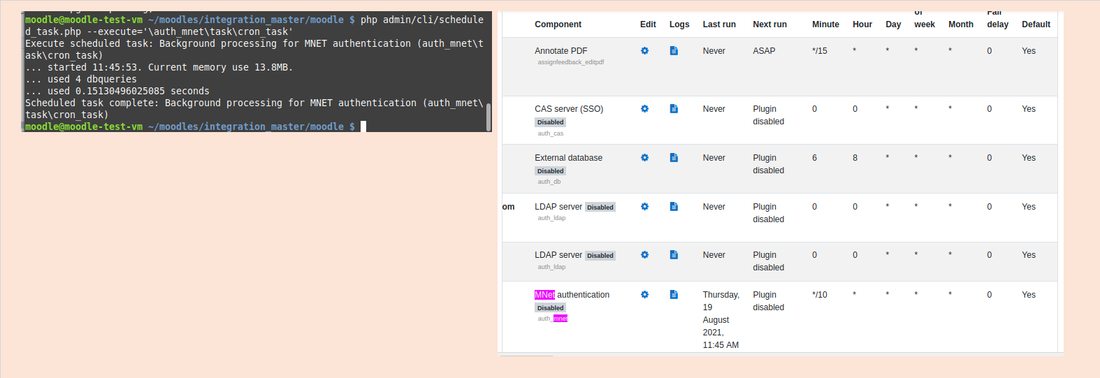Click the Default column header

1036,24
